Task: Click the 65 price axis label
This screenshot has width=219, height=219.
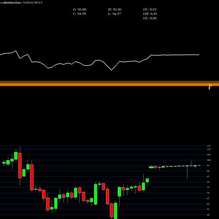Action: 208,198
